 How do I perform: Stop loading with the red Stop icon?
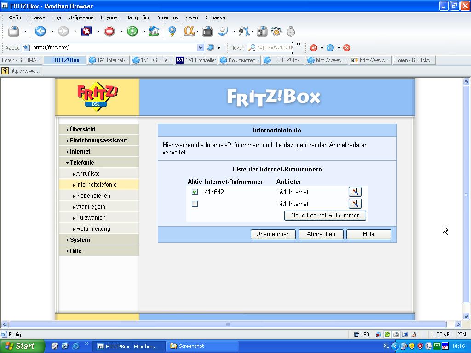click(109, 31)
